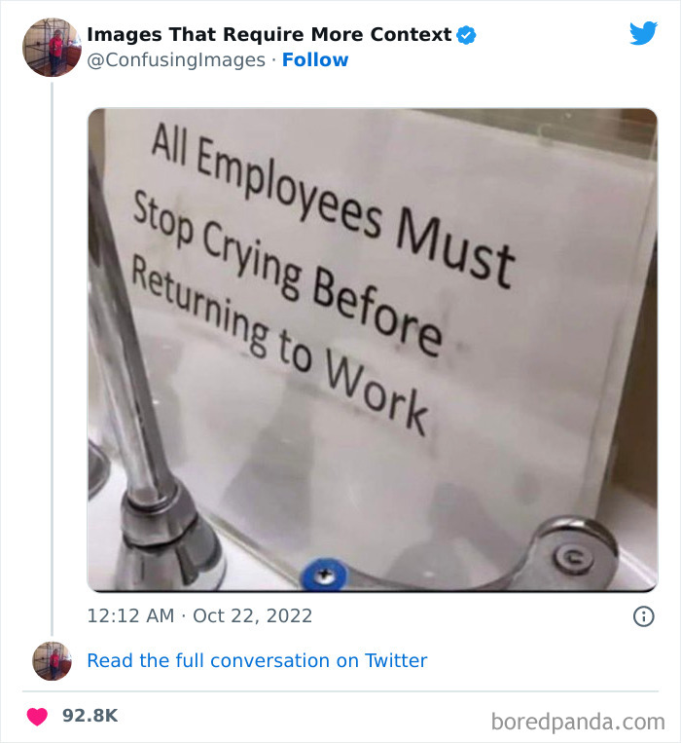
Task: Click the "All Employees Must" sign text
Action: tap(333, 204)
